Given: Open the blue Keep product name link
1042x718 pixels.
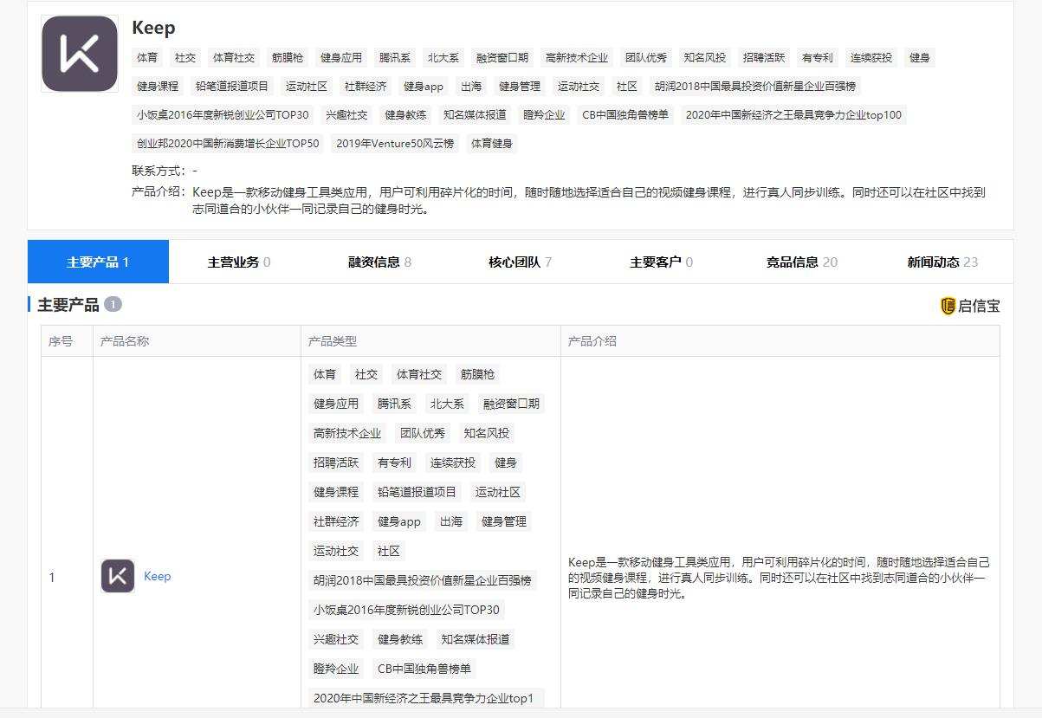Looking at the screenshot, I should tap(157, 576).
